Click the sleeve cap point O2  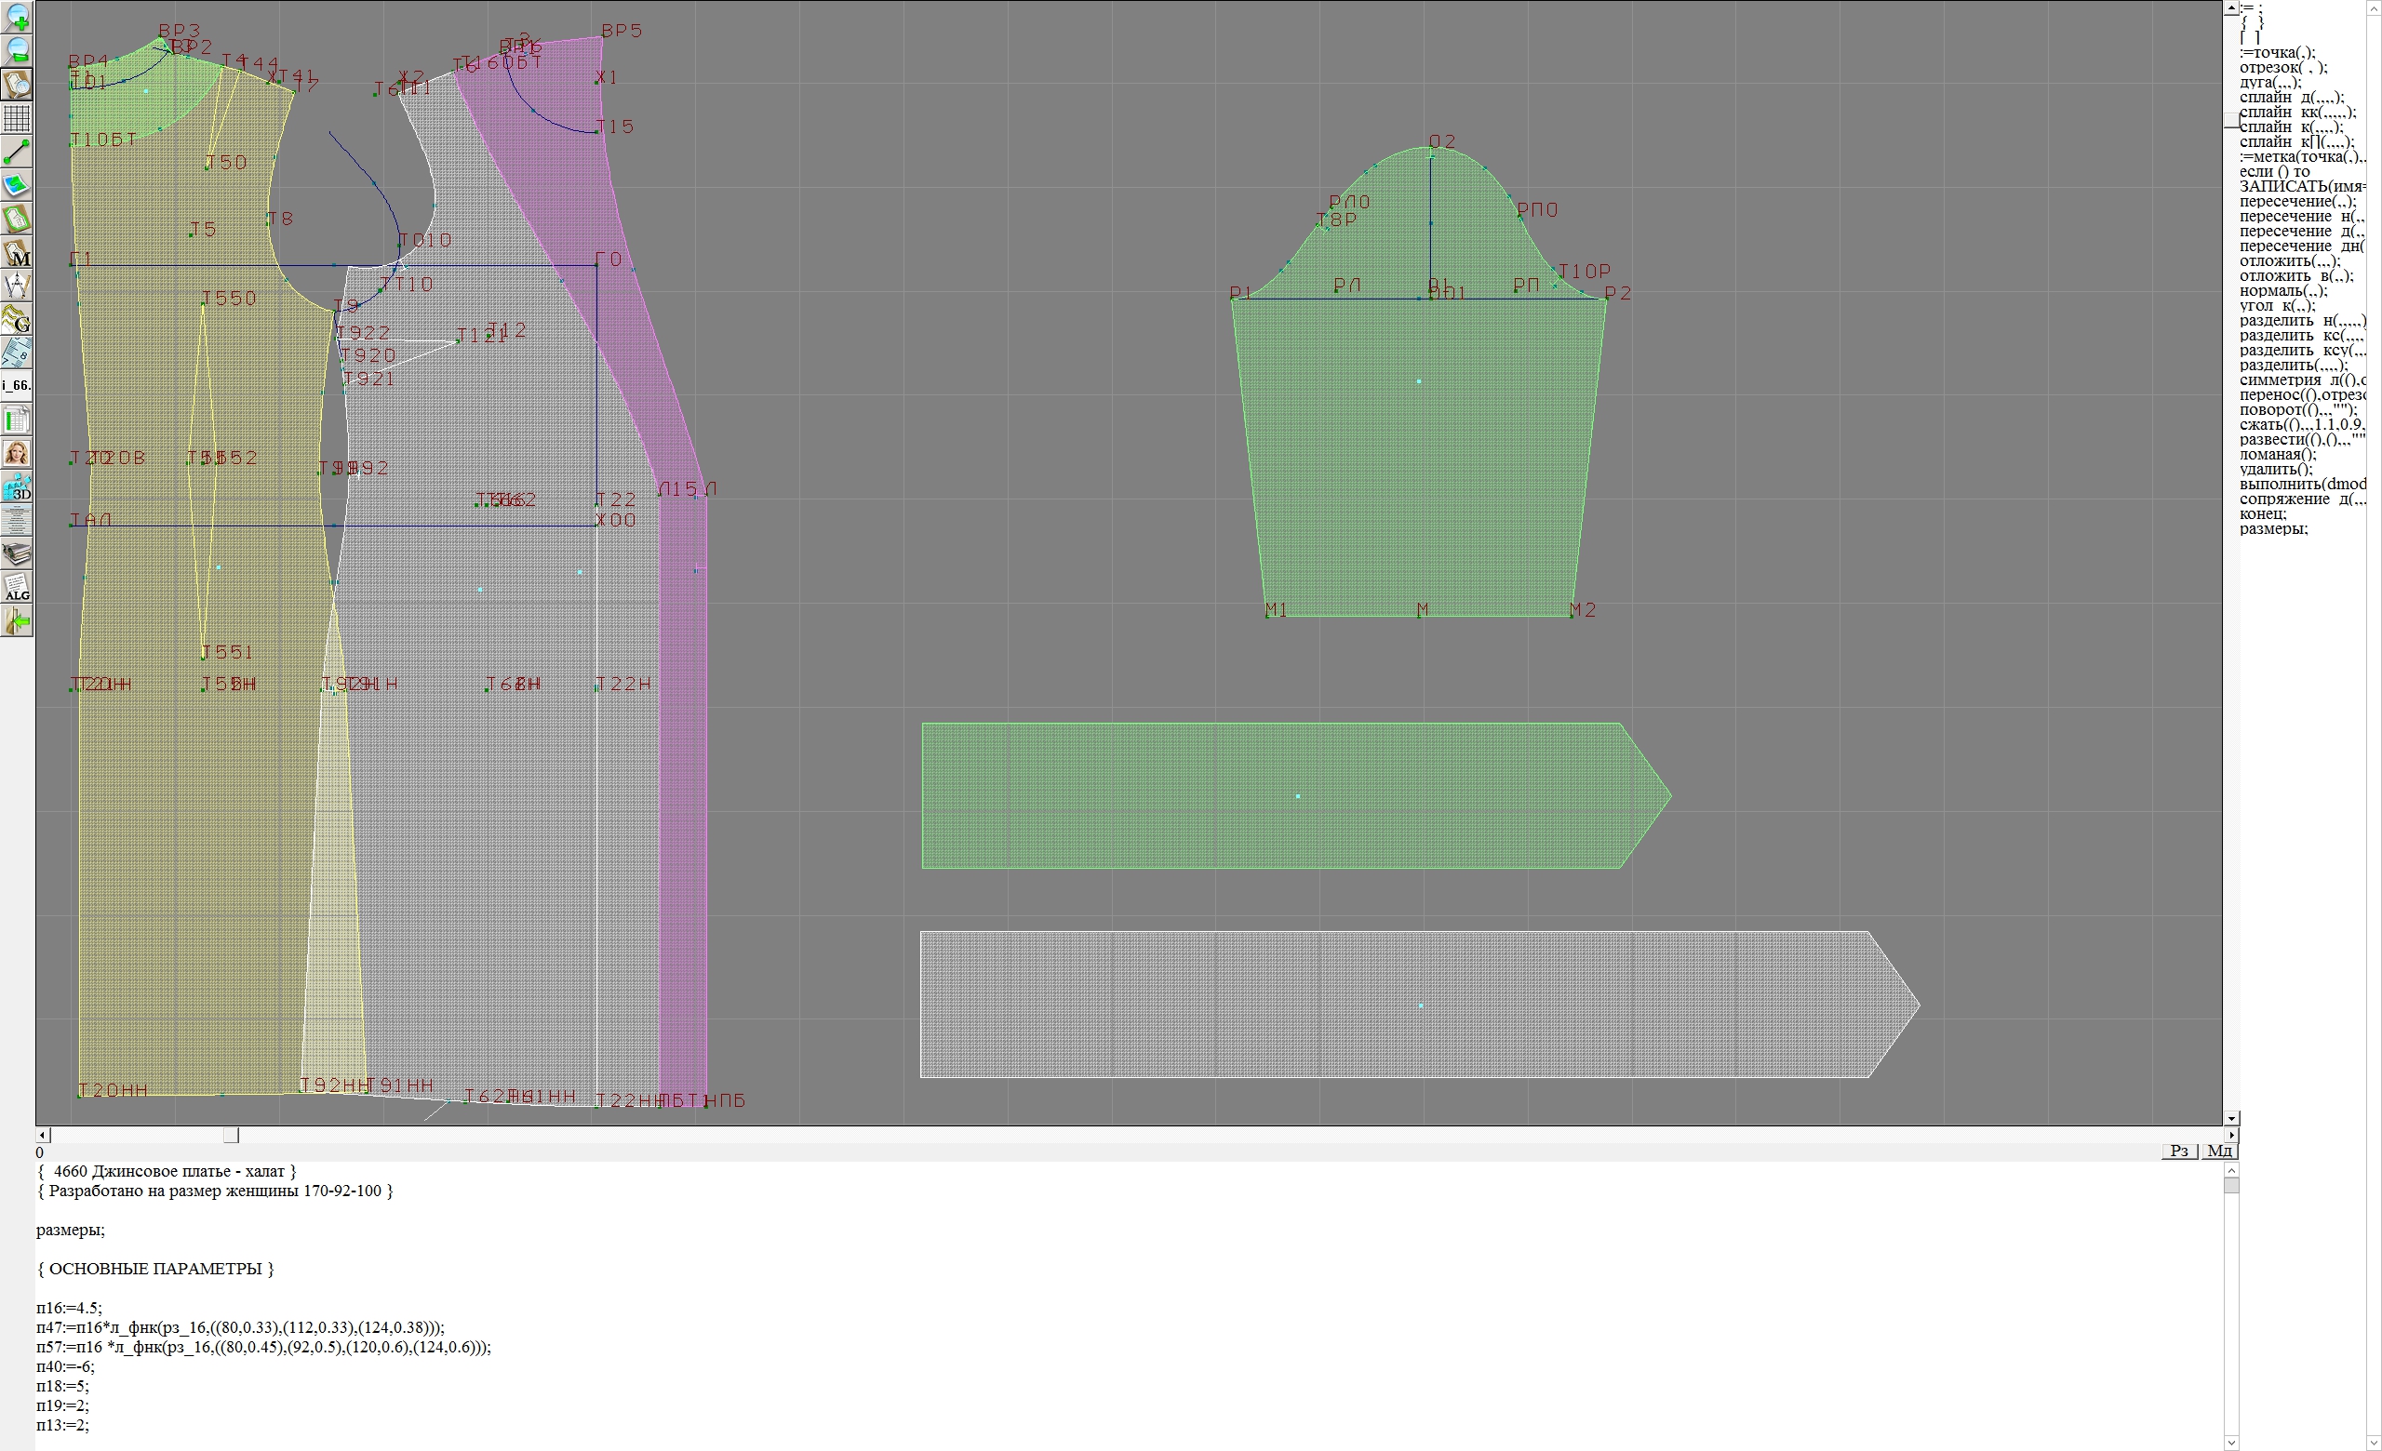(1432, 147)
